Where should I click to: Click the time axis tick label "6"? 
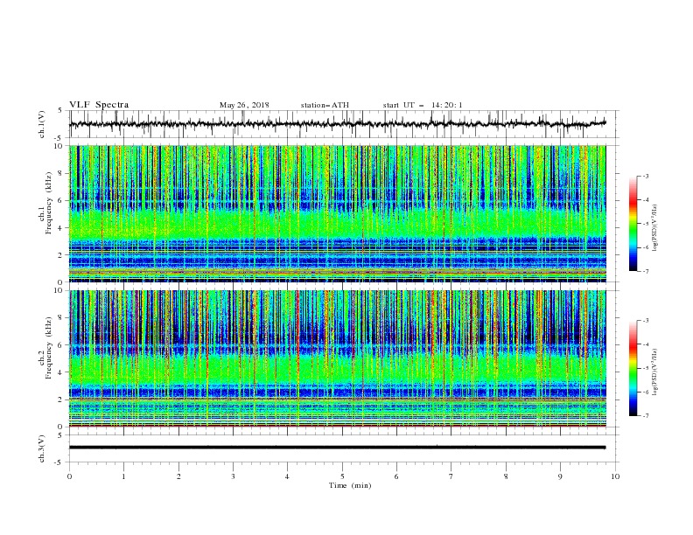coord(396,476)
